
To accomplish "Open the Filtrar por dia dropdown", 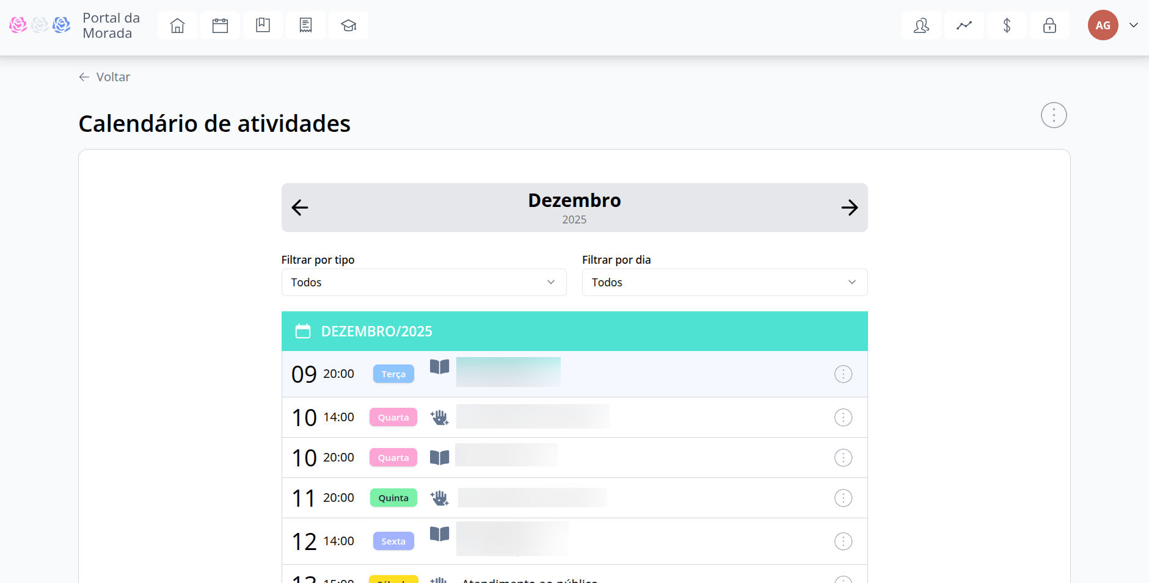I will coord(724,282).
